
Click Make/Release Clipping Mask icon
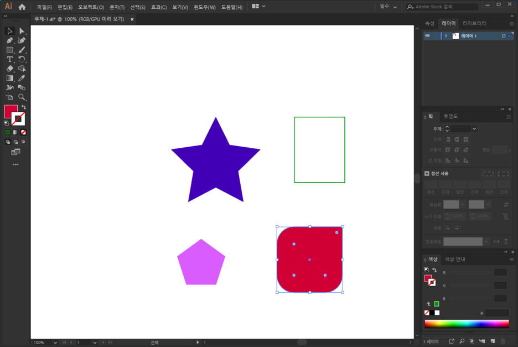tap(472, 341)
